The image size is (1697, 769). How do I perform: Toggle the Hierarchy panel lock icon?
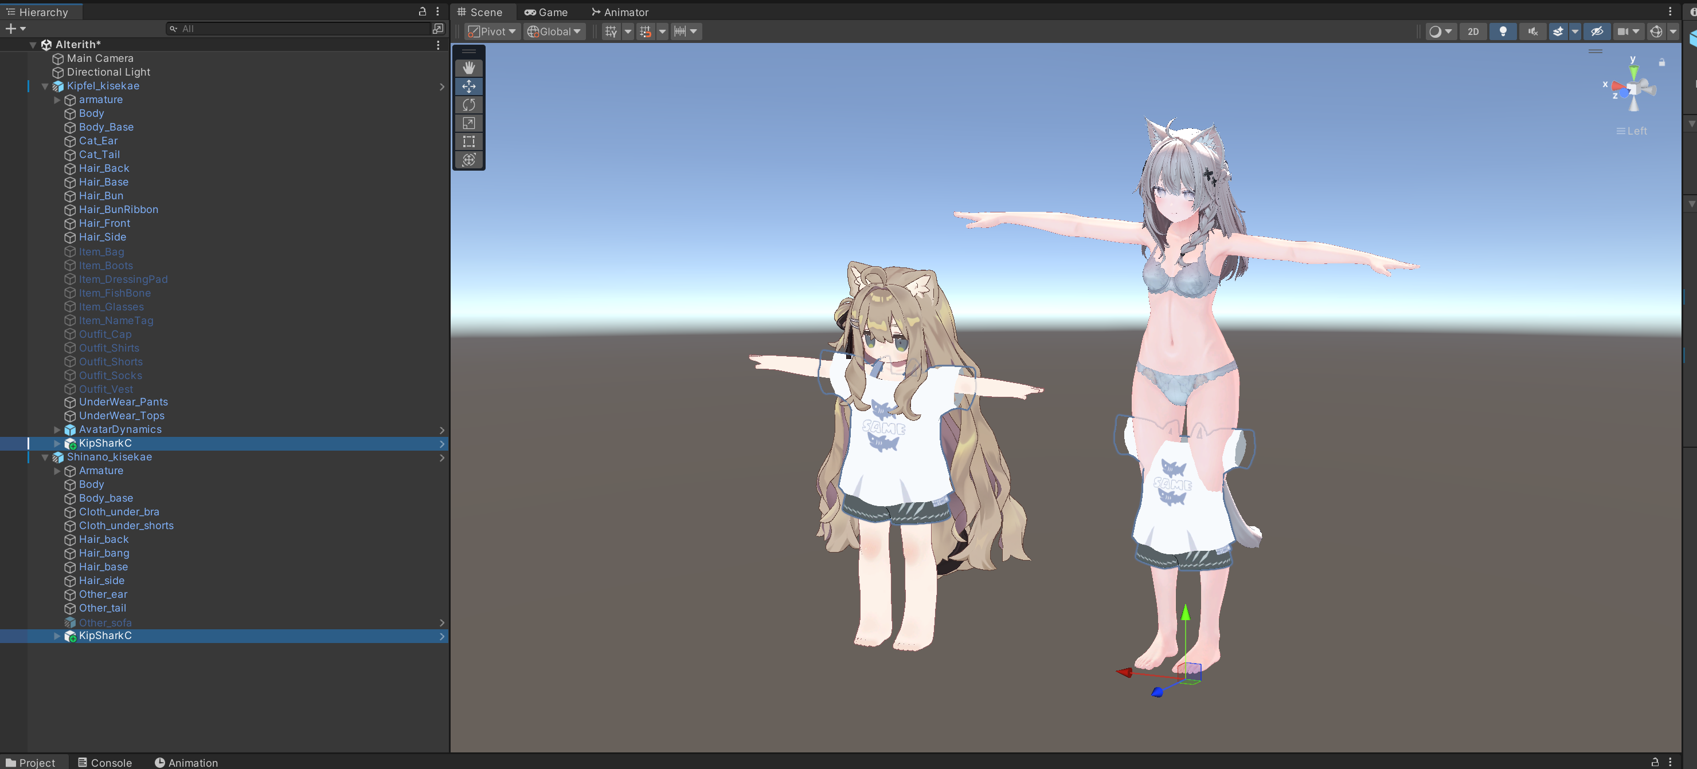coord(423,12)
